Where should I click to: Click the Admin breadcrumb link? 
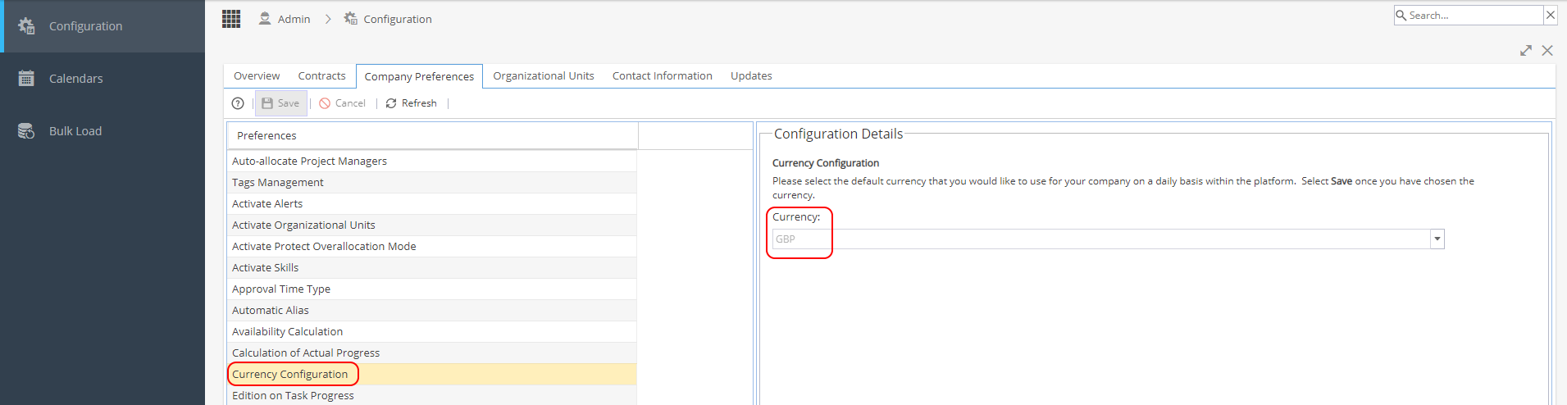coord(294,19)
